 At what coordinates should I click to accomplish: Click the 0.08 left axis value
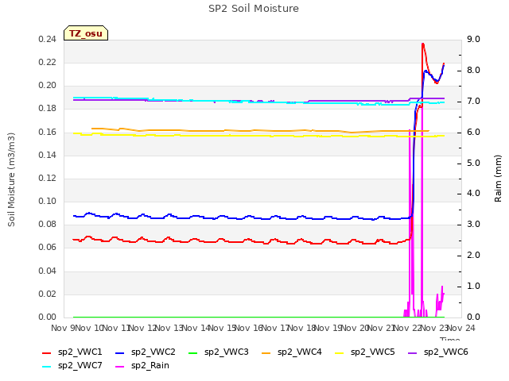click(x=48, y=224)
